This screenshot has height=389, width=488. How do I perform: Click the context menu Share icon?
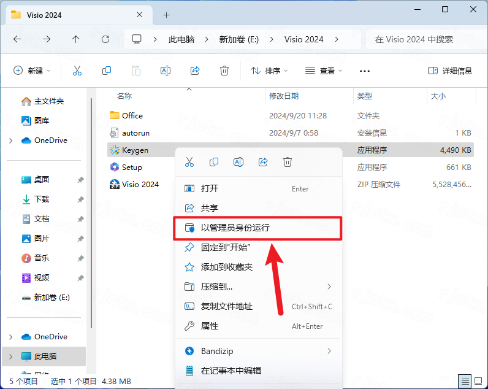pos(263,162)
